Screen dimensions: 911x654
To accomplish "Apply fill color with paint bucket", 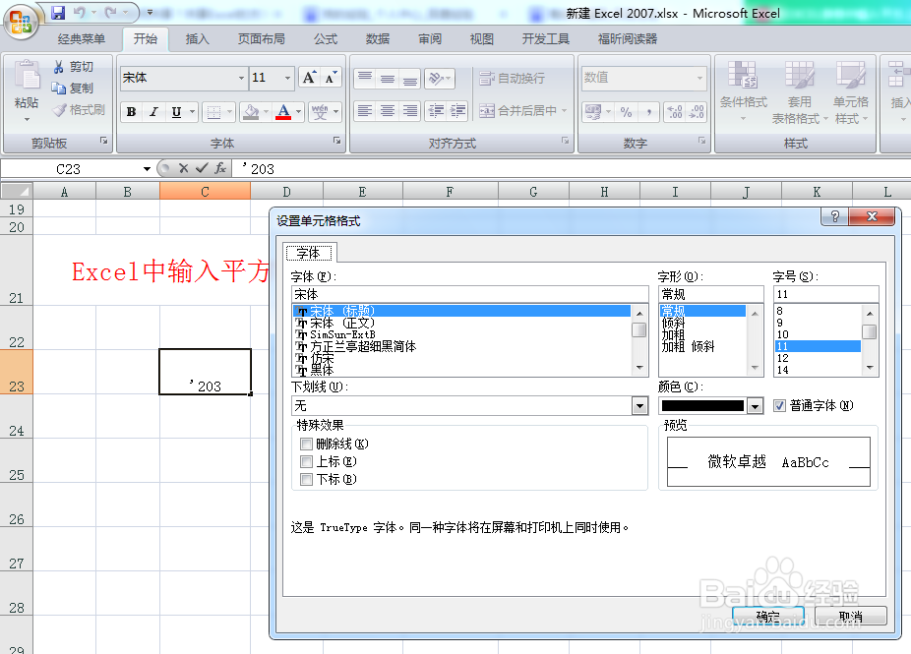I will pos(251,111).
